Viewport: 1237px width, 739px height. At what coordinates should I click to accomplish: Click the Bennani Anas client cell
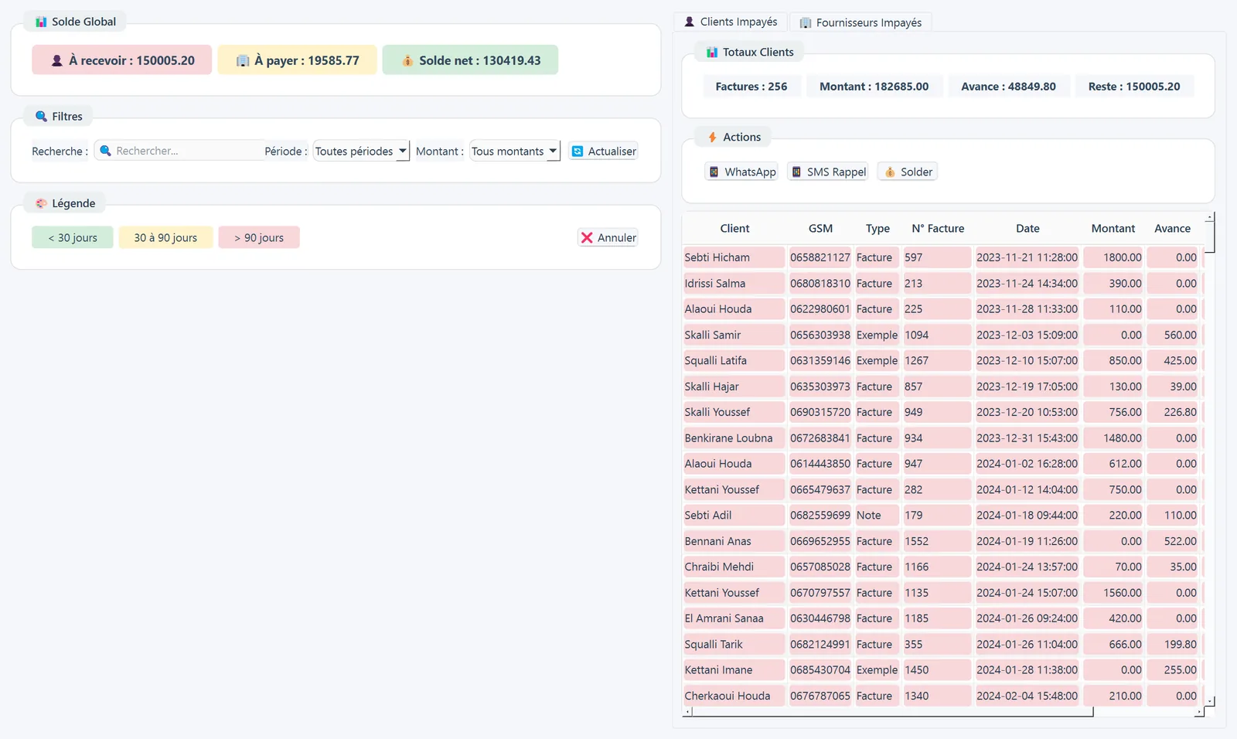coord(734,541)
